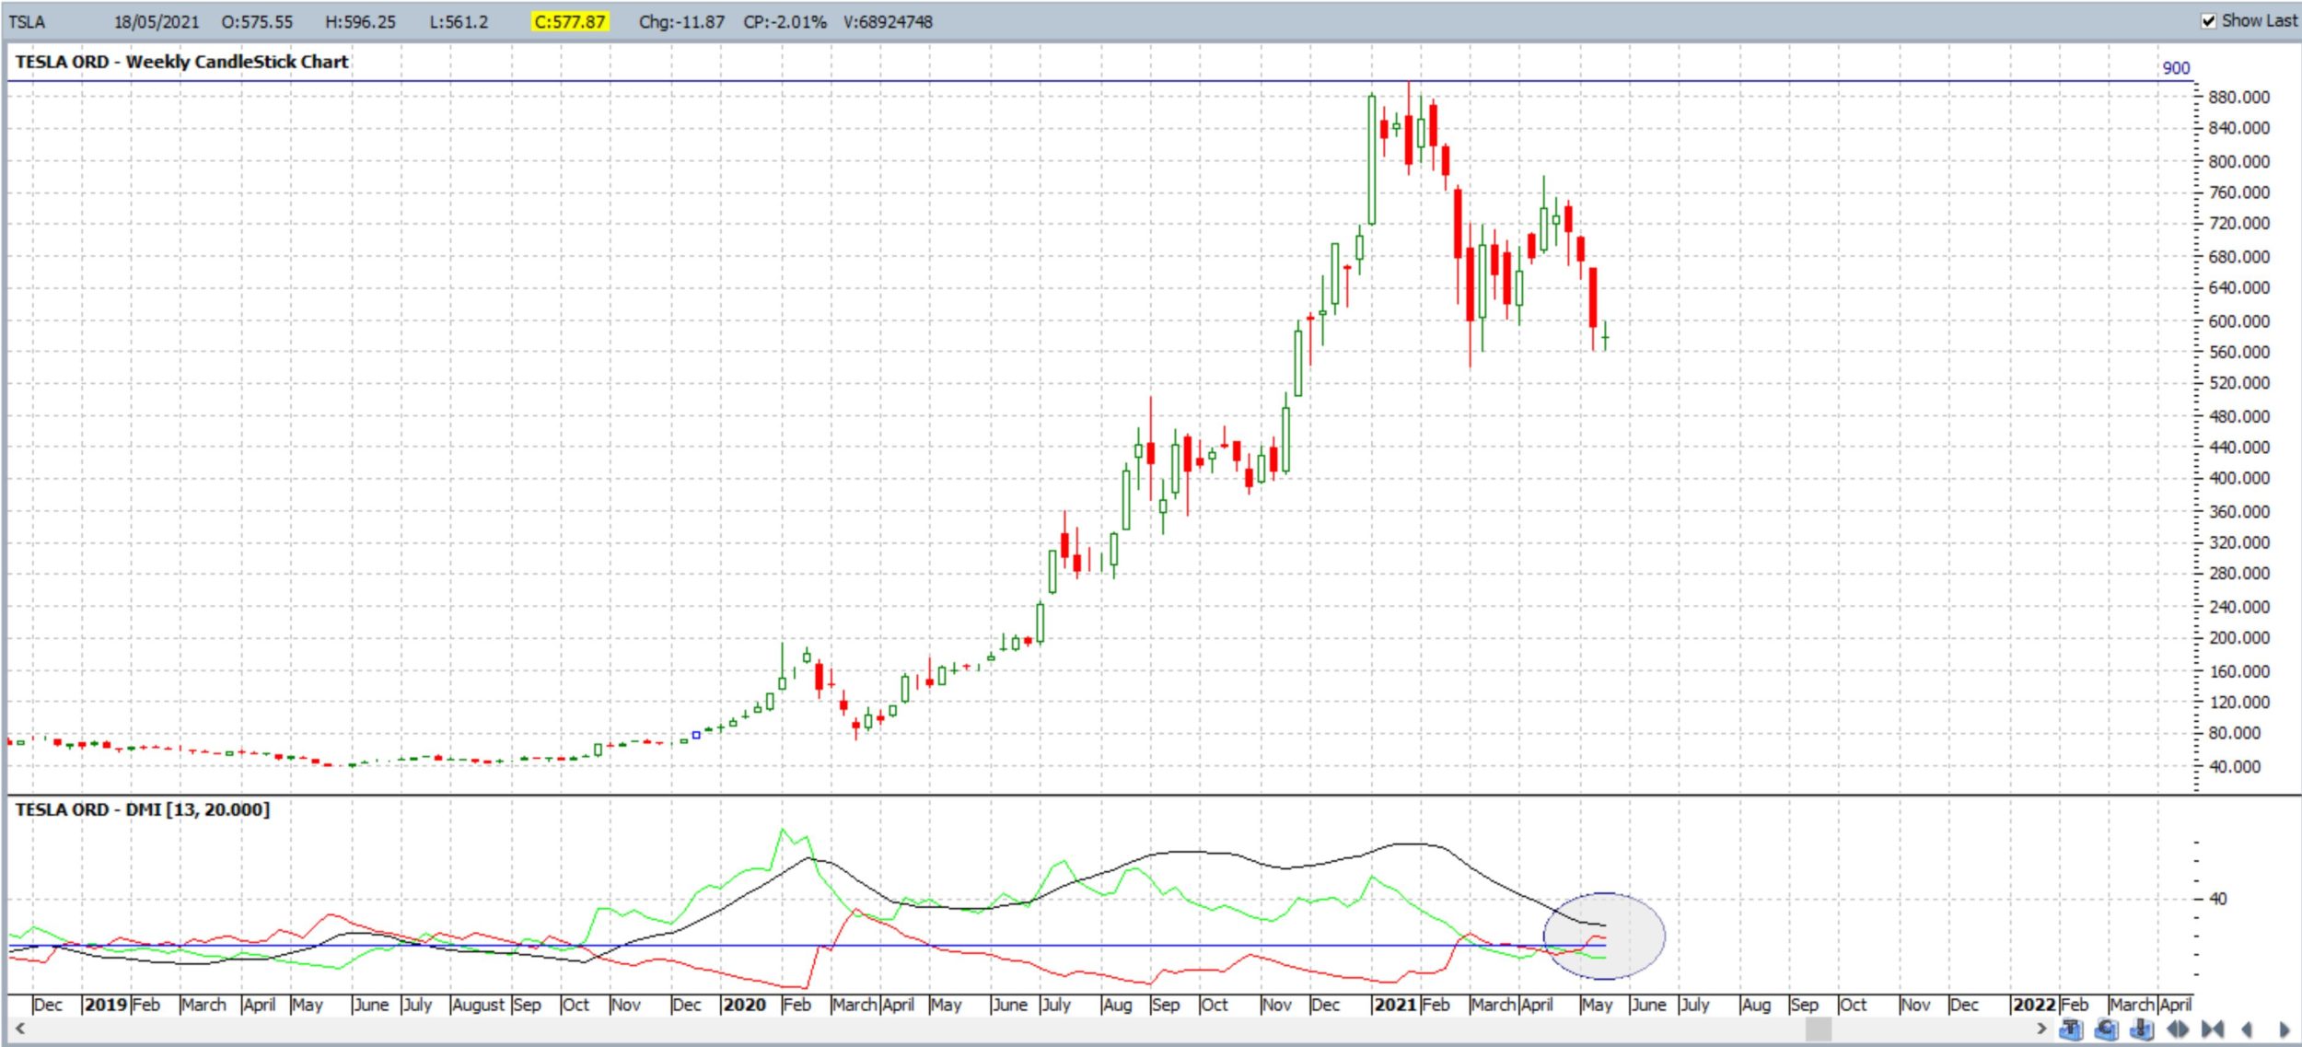
Task: Click the CP:-2.01% value
Action: pyautogui.click(x=785, y=22)
